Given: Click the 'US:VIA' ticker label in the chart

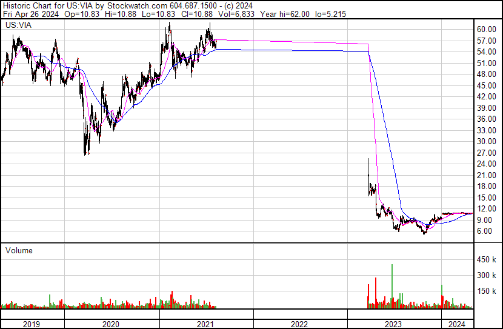Looking at the screenshot, I should [x=19, y=25].
